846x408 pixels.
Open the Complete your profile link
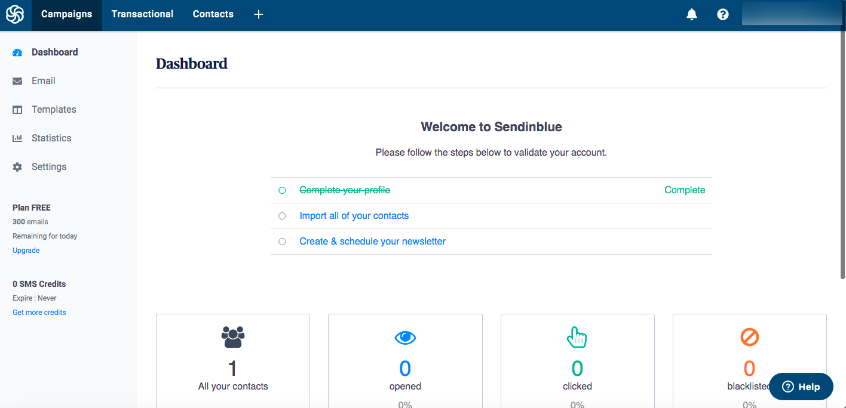tap(345, 190)
